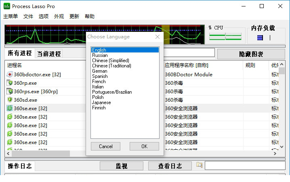Open the 主菜单 menu
290x182 pixels.
[11, 17]
